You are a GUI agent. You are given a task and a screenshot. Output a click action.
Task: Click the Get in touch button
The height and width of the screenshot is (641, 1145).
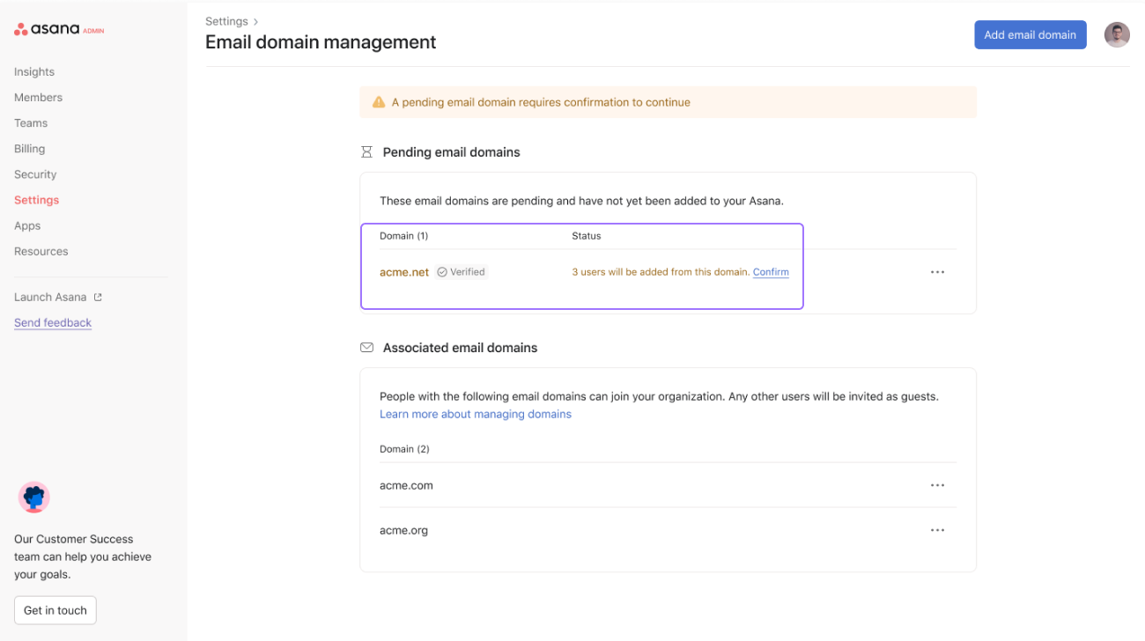55,610
